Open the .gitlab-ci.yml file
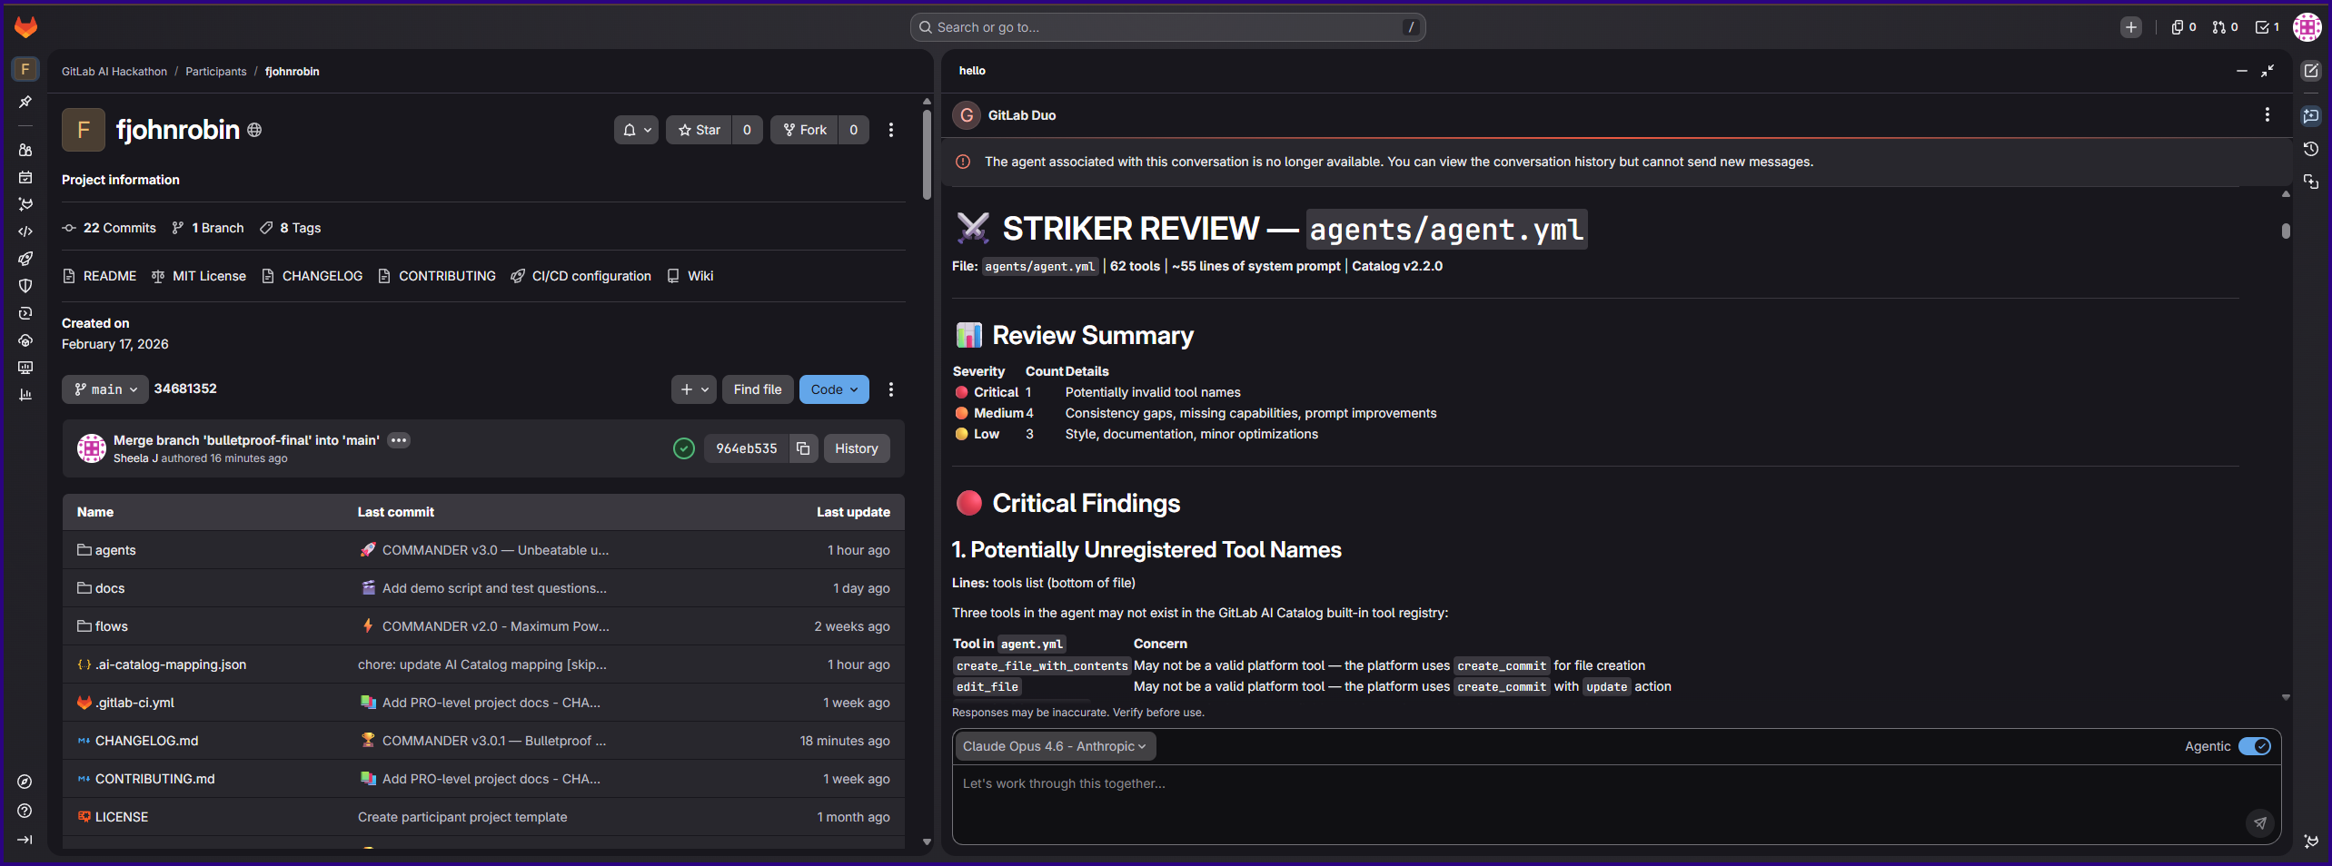 click(x=134, y=703)
